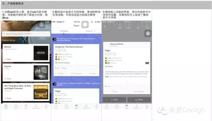Open the Feed tab icon in middle phone
Viewport: 212px width, 121px height.
76,107
